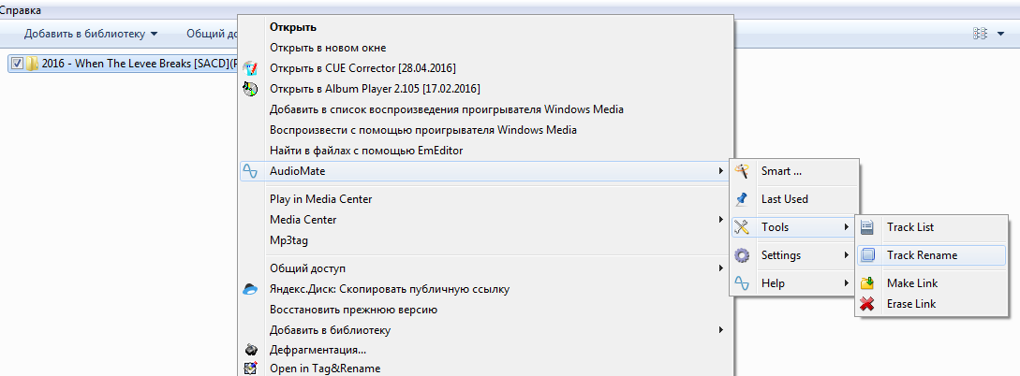Click the AudioMate wave icon

coord(250,171)
